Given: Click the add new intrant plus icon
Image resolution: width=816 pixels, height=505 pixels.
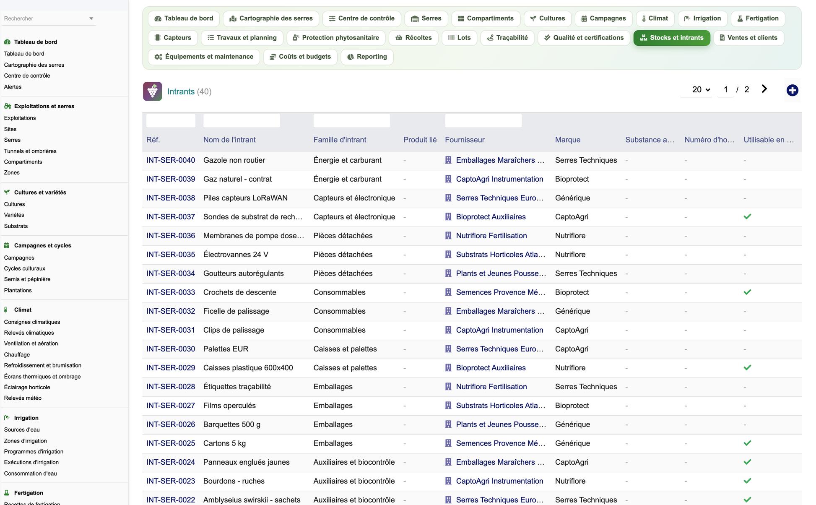Looking at the screenshot, I should point(792,90).
